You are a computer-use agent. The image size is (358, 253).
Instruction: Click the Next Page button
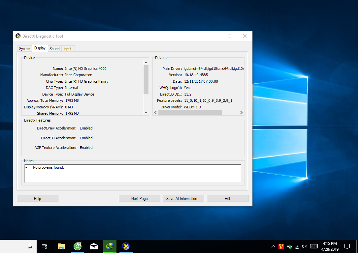pyautogui.click(x=140, y=199)
